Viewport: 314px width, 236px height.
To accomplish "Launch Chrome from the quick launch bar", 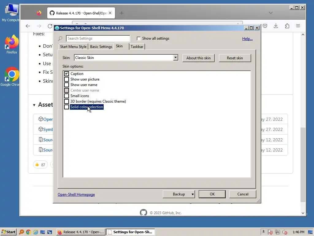I will pyautogui.click(x=29, y=232).
